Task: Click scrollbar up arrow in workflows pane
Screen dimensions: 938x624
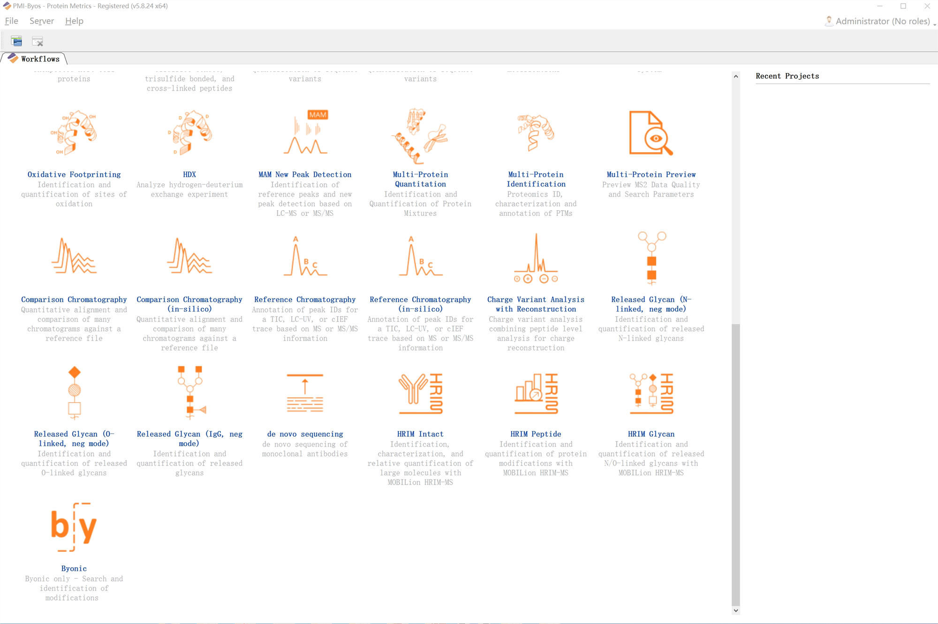Action: tap(736, 76)
